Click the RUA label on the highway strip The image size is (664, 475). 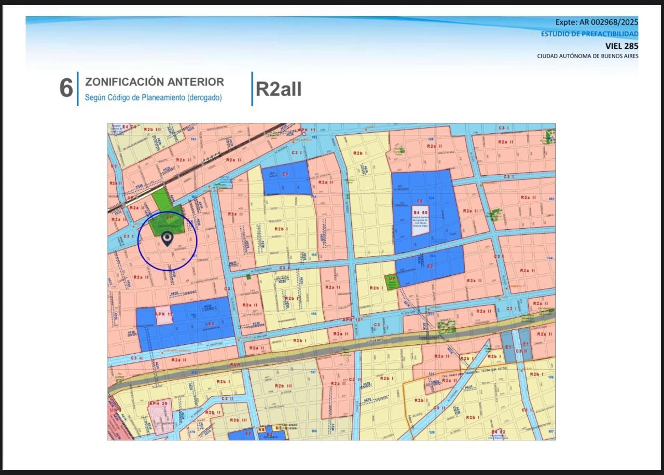(x=236, y=365)
